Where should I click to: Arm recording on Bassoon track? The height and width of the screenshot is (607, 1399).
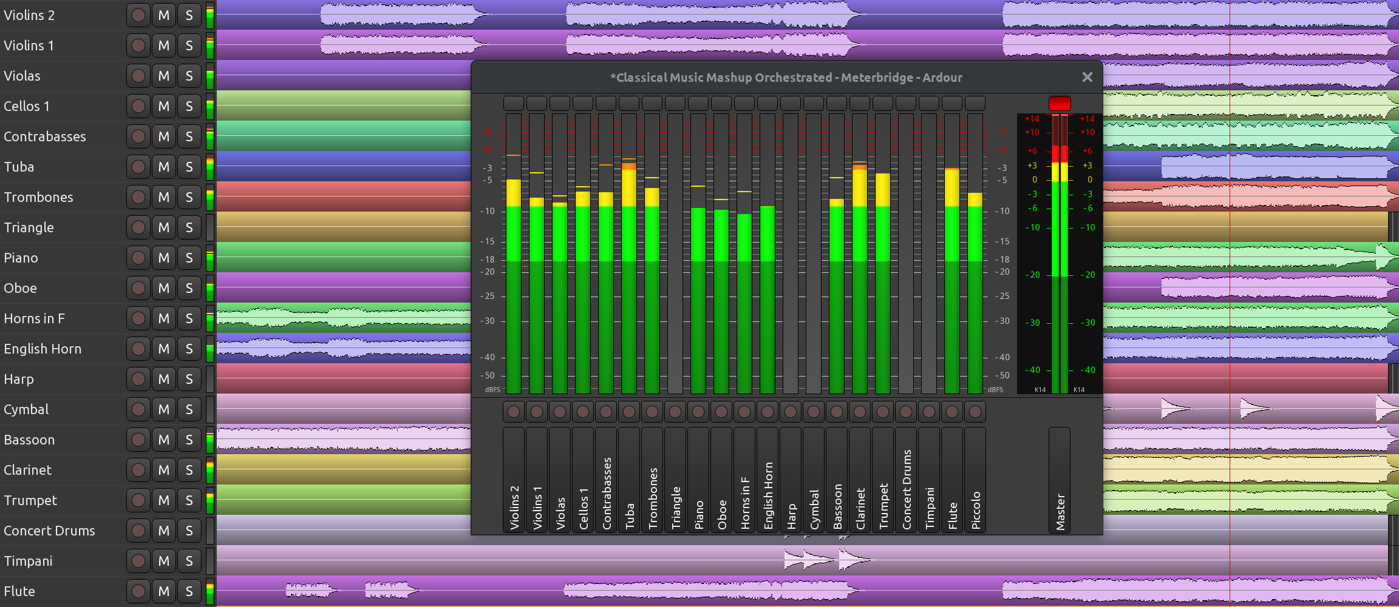[x=138, y=440]
